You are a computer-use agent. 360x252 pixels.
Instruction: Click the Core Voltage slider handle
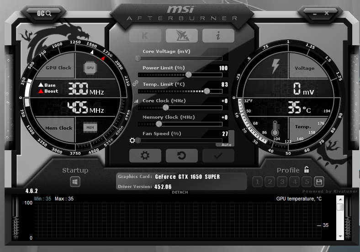[138, 58]
